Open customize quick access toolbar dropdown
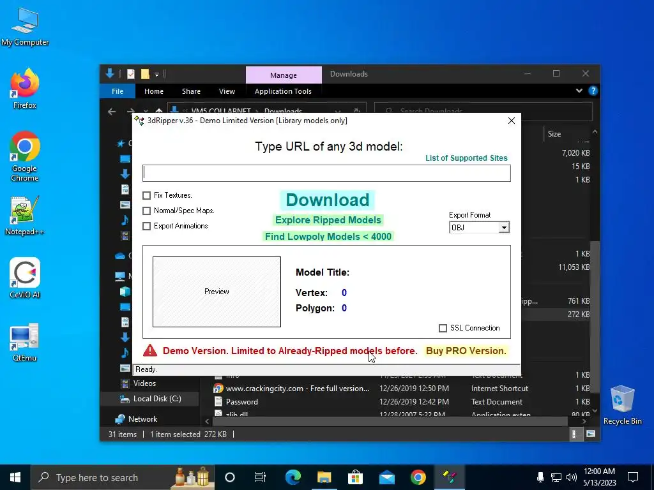Image resolution: width=654 pixels, height=490 pixels. pos(157,74)
